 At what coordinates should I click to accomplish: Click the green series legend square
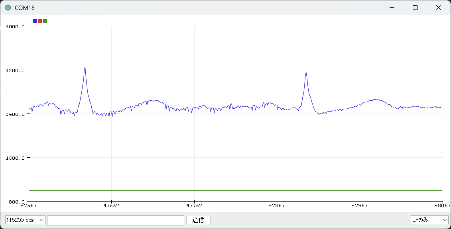(x=45, y=21)
